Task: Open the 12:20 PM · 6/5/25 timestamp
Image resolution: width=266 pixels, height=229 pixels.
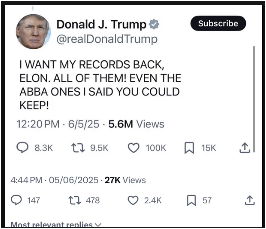Action: click(x=58, y=124)
